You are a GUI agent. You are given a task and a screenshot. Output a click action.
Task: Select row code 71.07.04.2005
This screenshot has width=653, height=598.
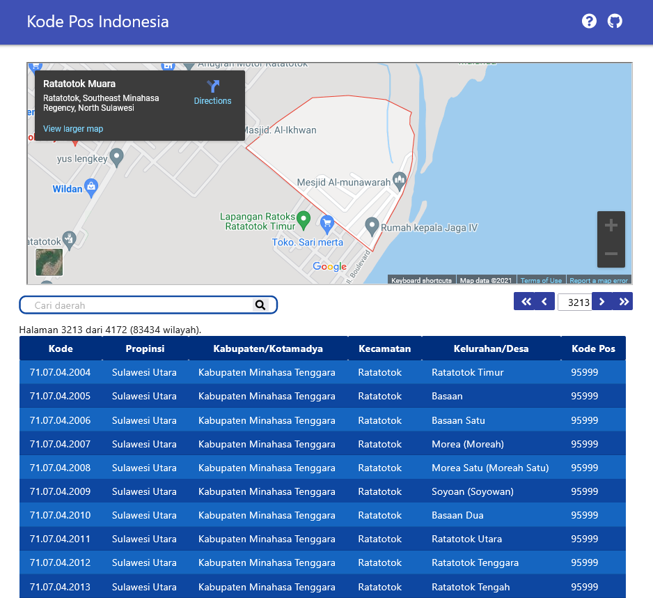[x=60, y=396]
